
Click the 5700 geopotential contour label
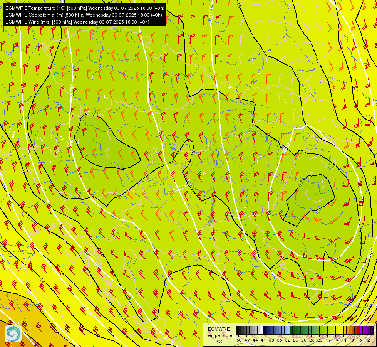pos(72,90)
